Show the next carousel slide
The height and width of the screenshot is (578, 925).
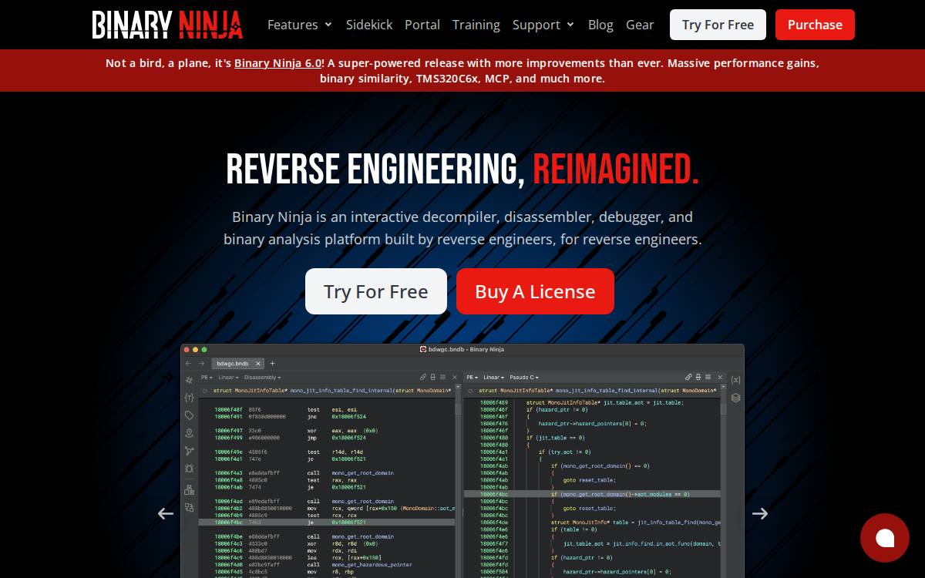(760, 513)
